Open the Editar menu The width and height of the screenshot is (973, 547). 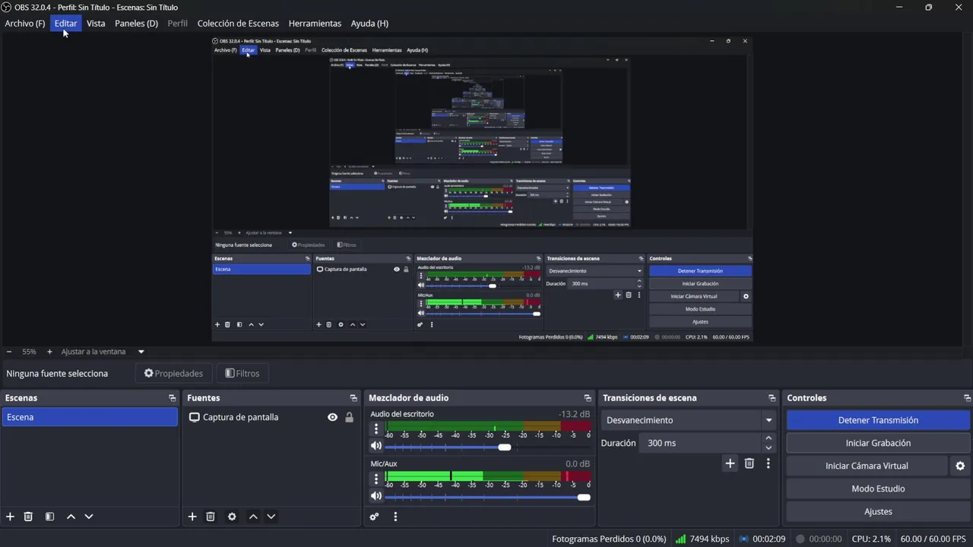[x=65, y=24]
